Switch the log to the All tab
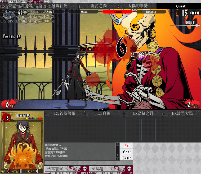 pos(126,146)
